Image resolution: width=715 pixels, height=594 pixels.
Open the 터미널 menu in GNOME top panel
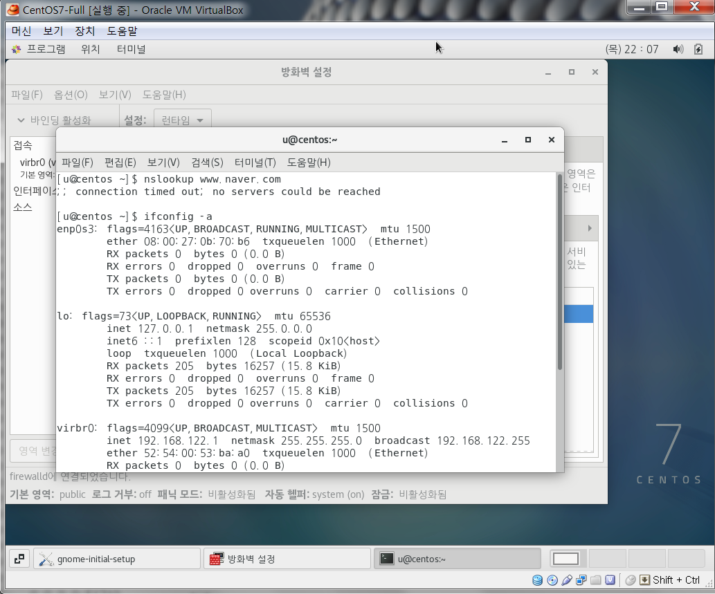[x=132, y=49]
